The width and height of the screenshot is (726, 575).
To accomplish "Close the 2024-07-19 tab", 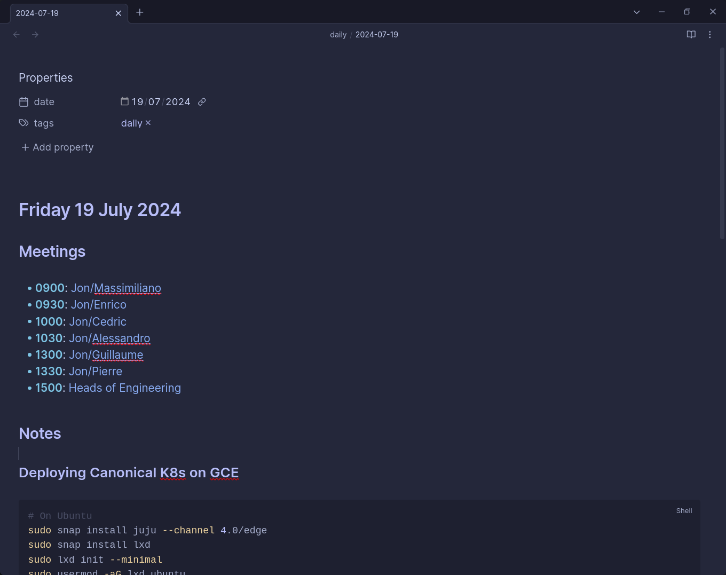I will click(x=118, y=13).
